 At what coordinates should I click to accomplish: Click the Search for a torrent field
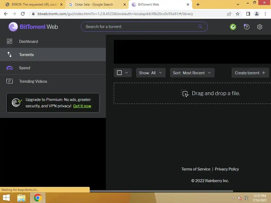click(x=144, y=27)
